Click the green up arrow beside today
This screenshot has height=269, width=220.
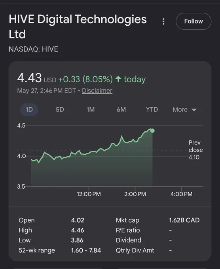[118, 79]
